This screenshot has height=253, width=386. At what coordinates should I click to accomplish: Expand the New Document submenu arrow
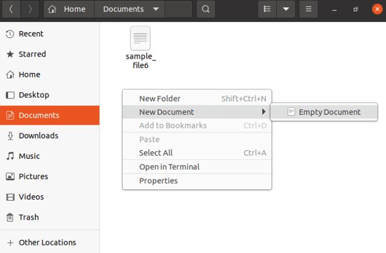coord(264,112)
